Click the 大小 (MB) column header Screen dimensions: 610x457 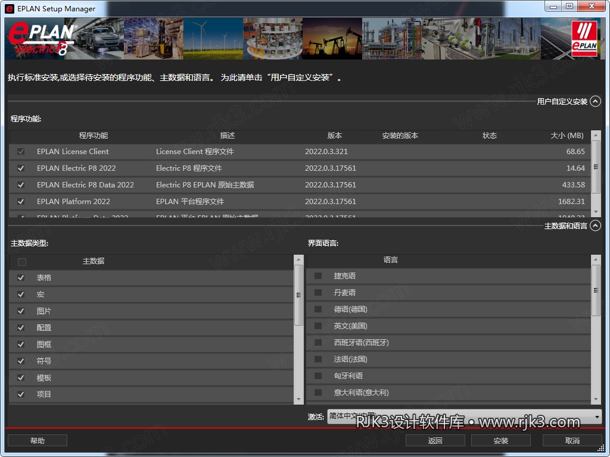(567, 136)
